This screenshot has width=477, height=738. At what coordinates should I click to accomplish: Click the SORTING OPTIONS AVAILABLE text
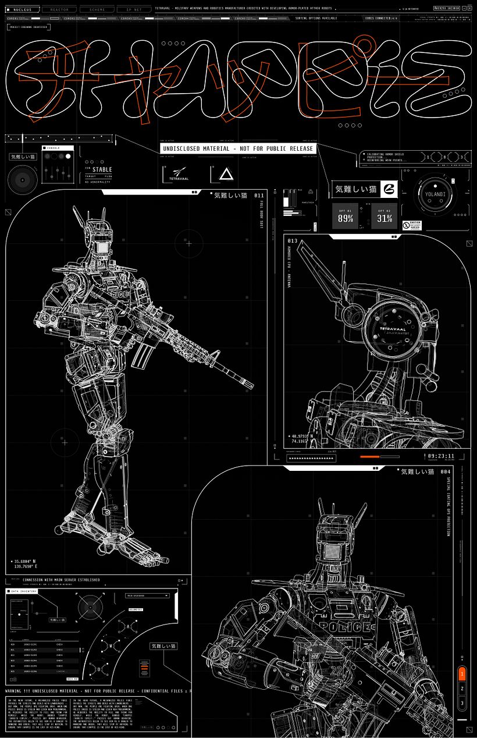point(316,19)
